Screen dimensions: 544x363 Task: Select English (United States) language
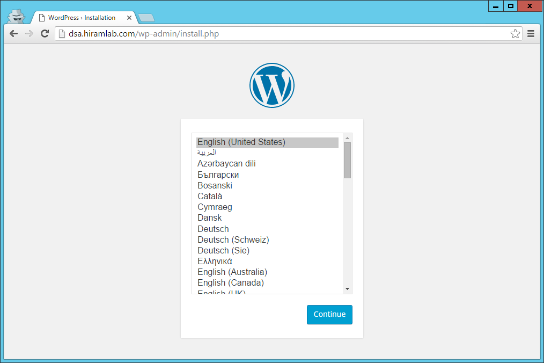268,142
